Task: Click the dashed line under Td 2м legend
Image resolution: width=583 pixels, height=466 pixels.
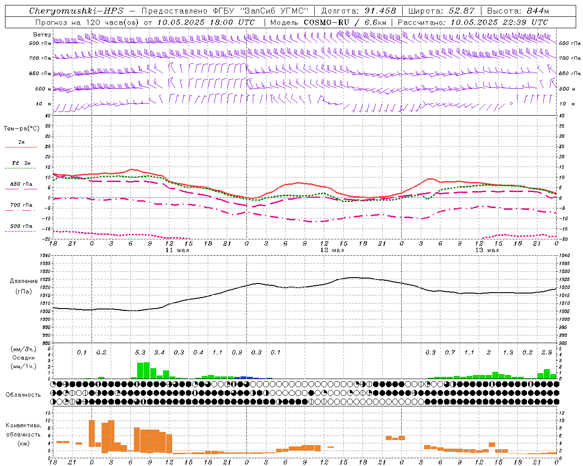Action: 21,168
